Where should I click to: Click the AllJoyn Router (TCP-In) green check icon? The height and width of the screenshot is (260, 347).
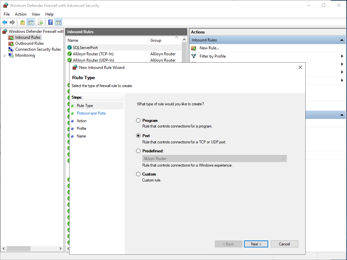pyautogui.click(x=70, y=54)
